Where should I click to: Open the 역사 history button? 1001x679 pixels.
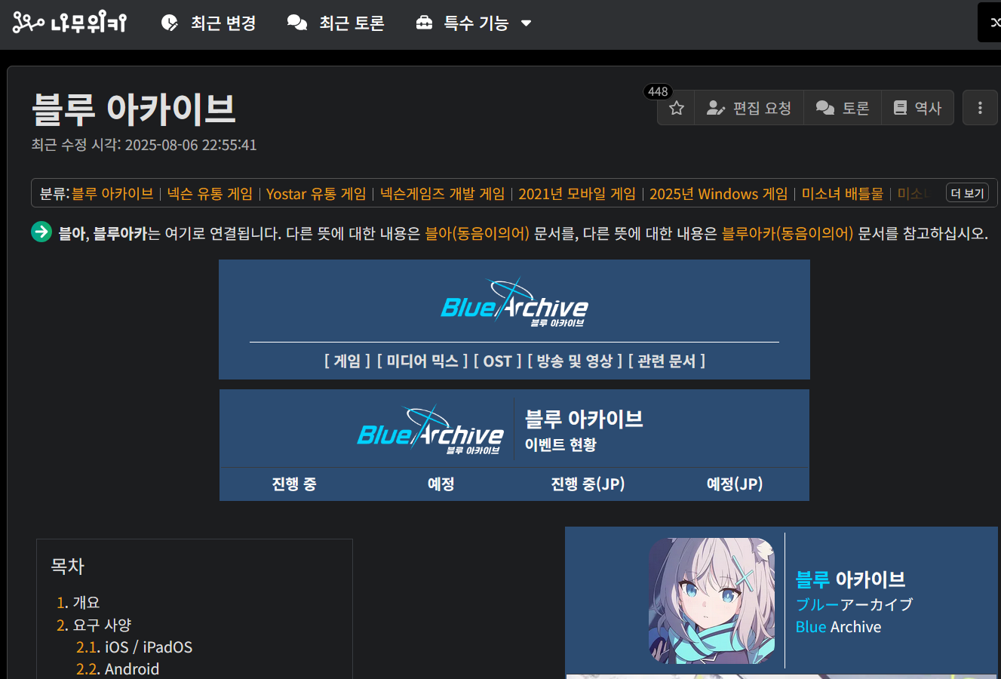pos(917,108)
